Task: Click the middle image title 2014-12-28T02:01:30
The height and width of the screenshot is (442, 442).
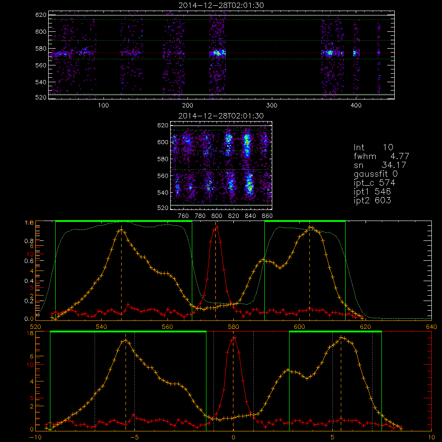Action: click(x=221, y=116)
